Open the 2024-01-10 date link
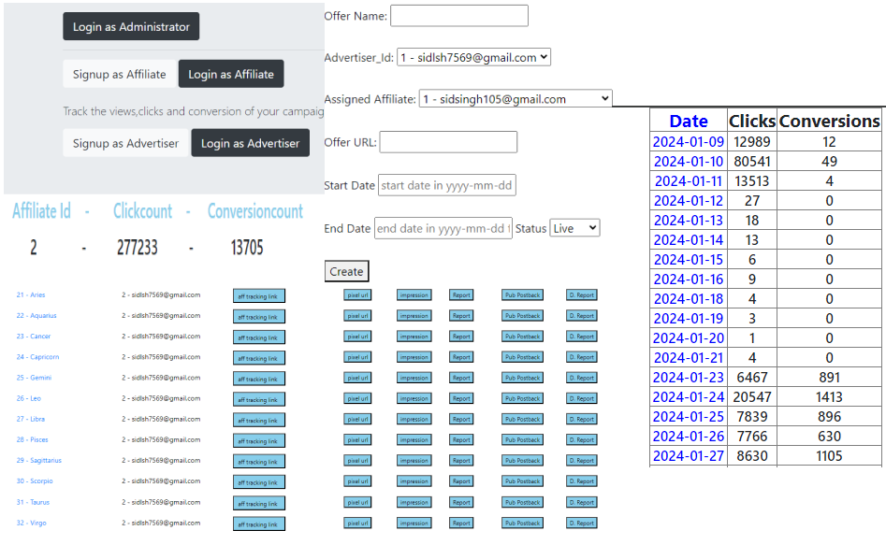The image size is (886, 545). [x=689, y=162]
